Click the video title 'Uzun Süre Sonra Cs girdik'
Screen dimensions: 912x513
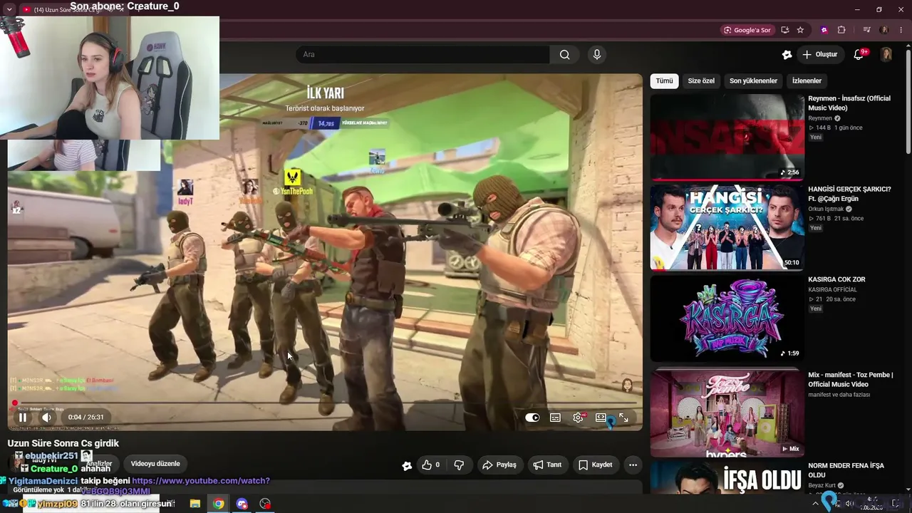tap(63, 443)
